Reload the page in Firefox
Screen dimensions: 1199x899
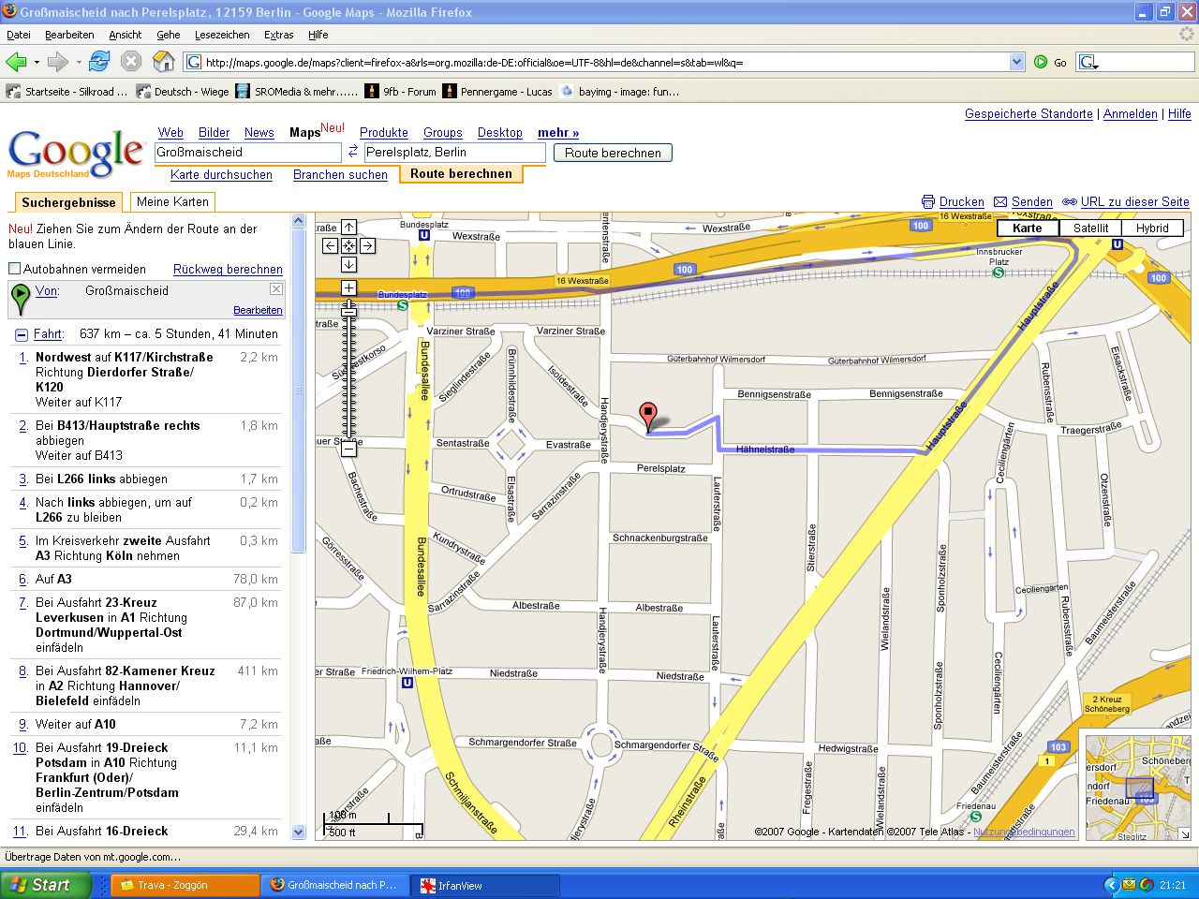[x=99, y=62]
